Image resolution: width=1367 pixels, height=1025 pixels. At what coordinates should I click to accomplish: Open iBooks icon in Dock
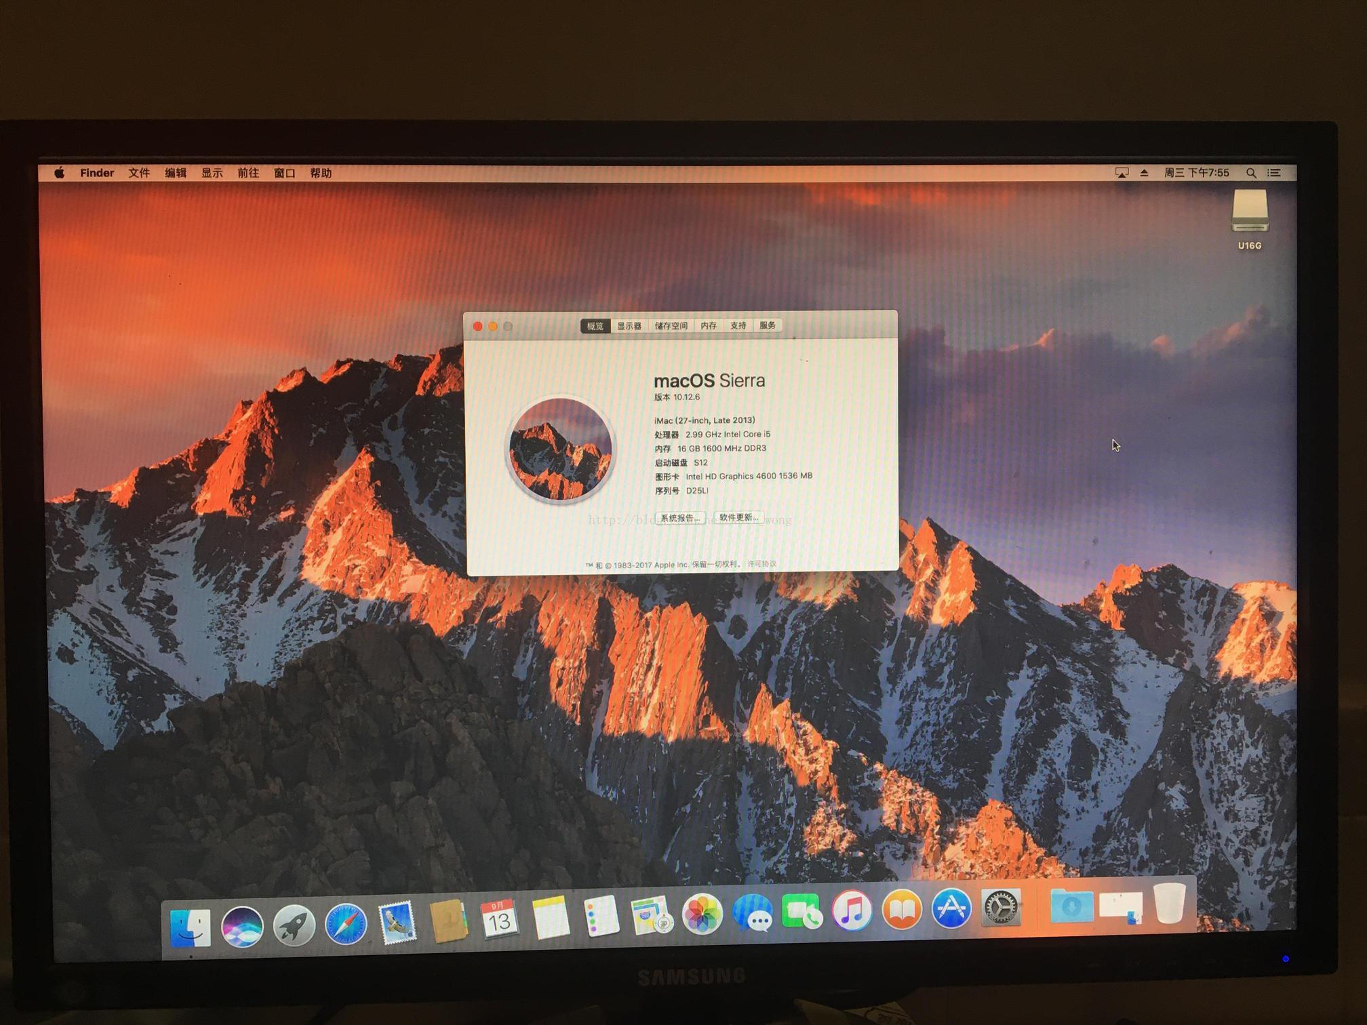902,908
